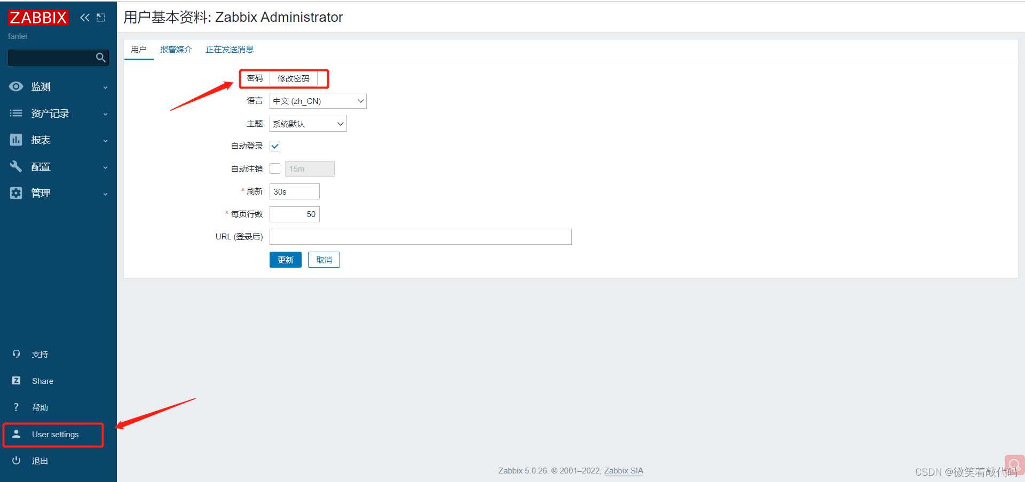Viewport: 1025px width, 482px height.
Task: Open the 资产记录 sidebar menu
Action: (x=58, y=113)
